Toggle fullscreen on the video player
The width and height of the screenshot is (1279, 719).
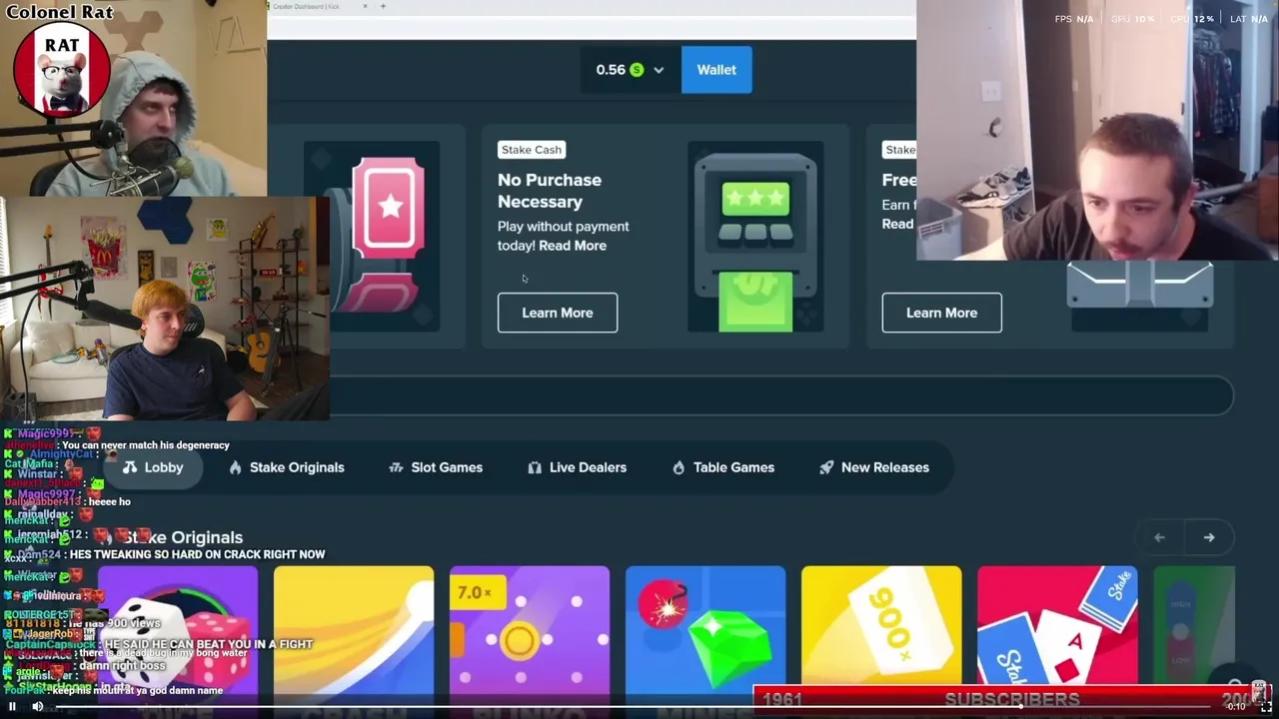[1265, 706]
